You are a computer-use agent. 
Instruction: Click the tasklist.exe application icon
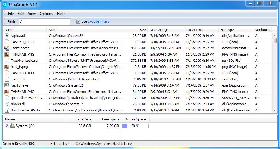pyautogui.click(x=7, y=85)
